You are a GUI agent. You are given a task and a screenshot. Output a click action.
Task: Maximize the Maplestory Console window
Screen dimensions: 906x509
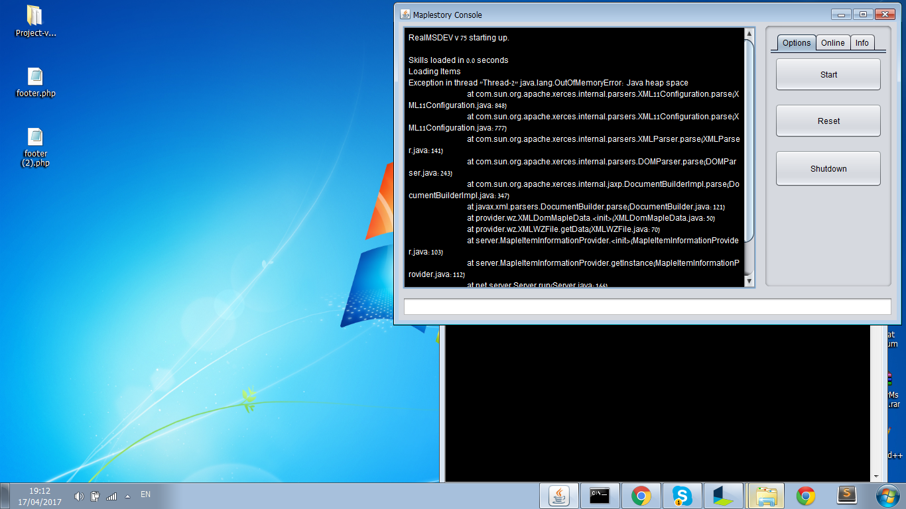pyautogui.click(x=862, y=14)
